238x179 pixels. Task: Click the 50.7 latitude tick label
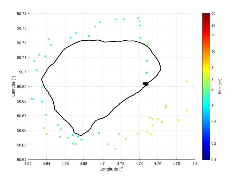point(23,72)
